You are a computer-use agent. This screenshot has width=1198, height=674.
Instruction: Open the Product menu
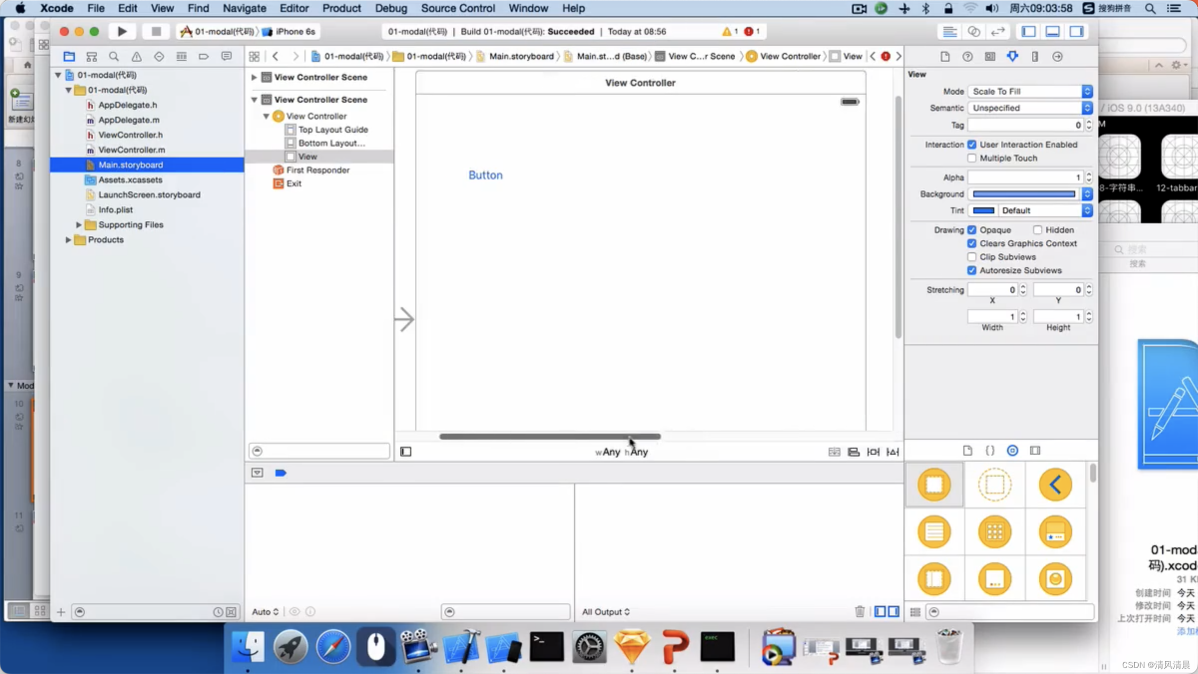[341, 8]
